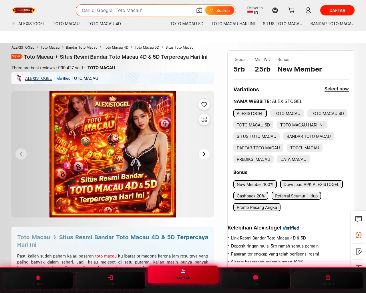
Task: Choose the Cashback 20% bonus
Action: point(251,196)
